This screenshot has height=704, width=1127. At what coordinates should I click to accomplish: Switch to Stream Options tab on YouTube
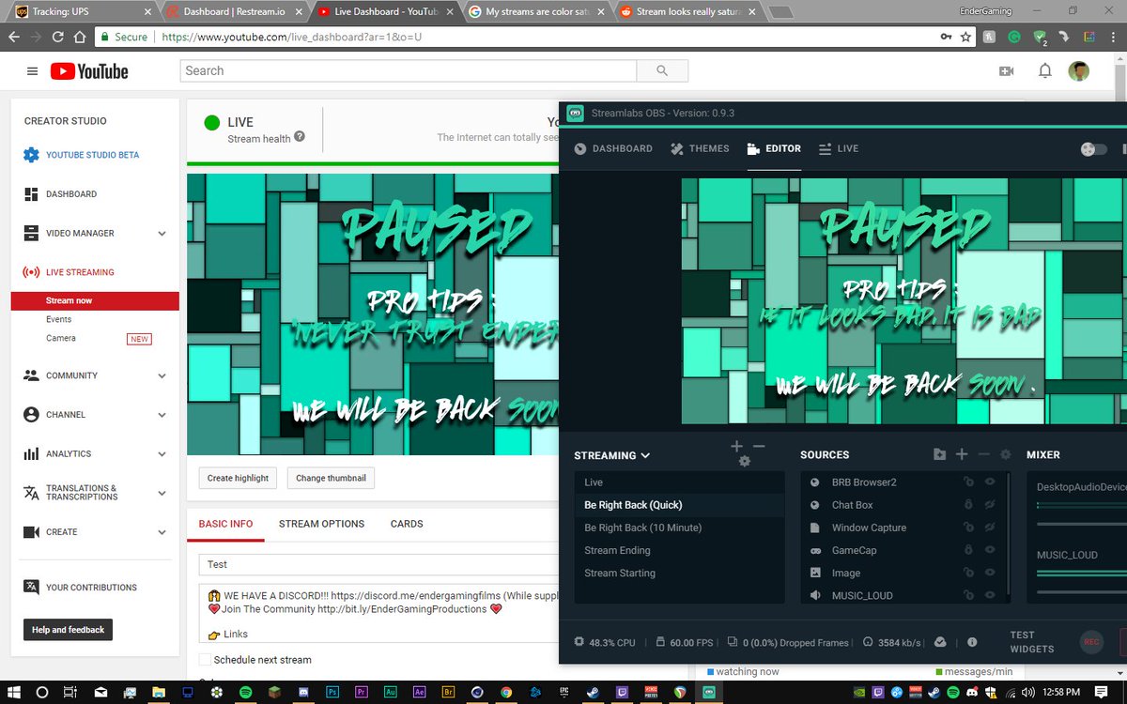pos(321,524)
